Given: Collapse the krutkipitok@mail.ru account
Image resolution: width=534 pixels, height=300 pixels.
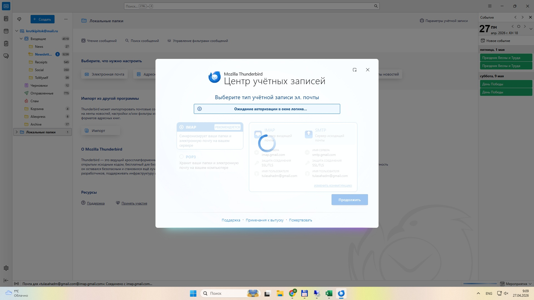Looking at the screenshot, I should pos(17,31).
